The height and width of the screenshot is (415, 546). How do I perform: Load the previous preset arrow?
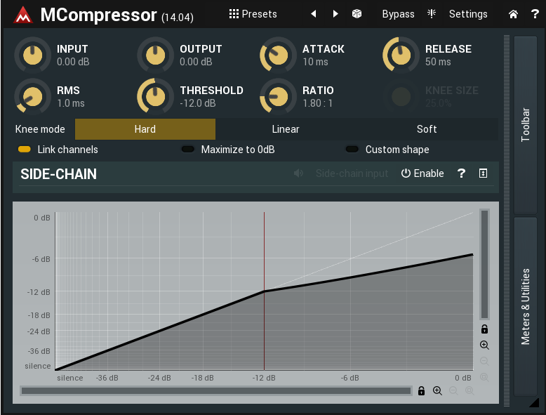click(314, 13)
